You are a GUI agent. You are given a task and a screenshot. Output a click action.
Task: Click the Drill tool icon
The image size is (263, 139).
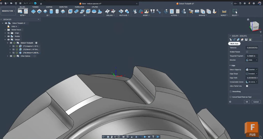(x=108, y=11)
